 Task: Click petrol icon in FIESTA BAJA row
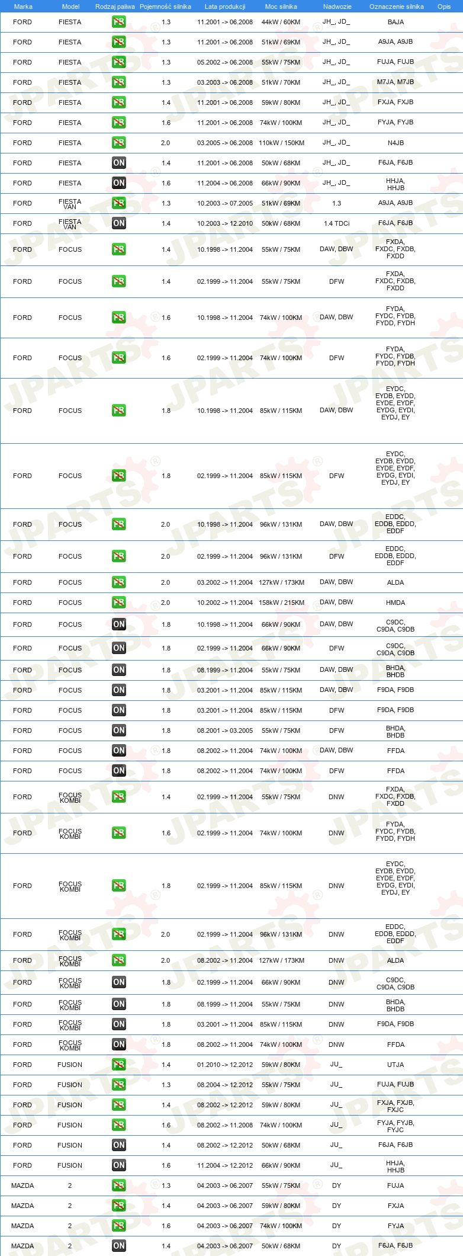point(118,22)
